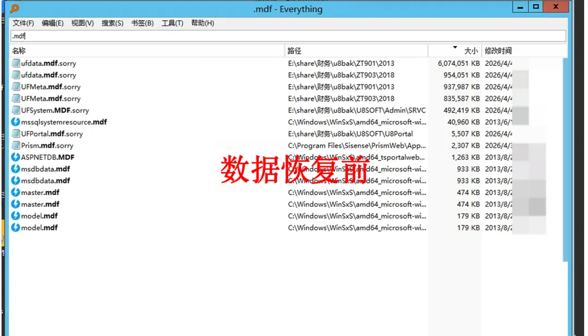Click the 6,074,051 KB size cell
The height and width of the screenshot is (336, 588).
click(x=458, y=63)
